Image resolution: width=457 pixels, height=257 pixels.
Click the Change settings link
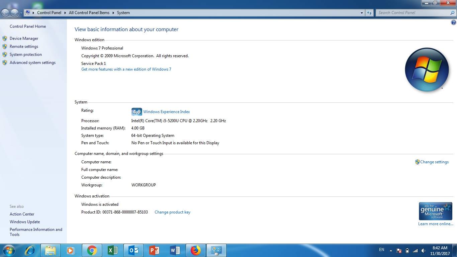[x=434, y=162]
